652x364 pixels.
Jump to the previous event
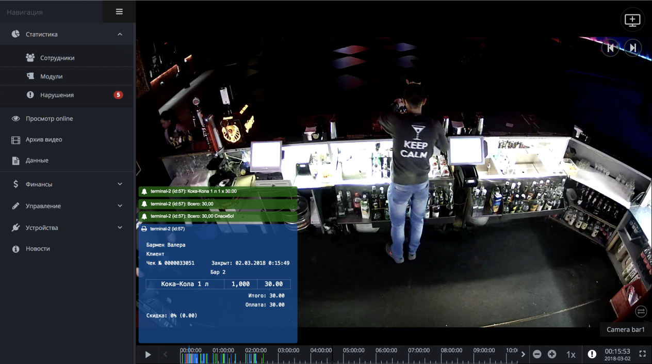[610, 48]
